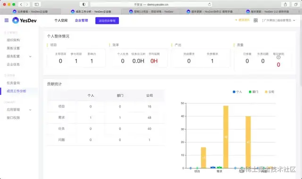Image resolution: width=302 pixels, height=179 pixels.
Task: Click the tallest yellow bar for 需求
Action: pyautogui.click(x=226, y=137)
